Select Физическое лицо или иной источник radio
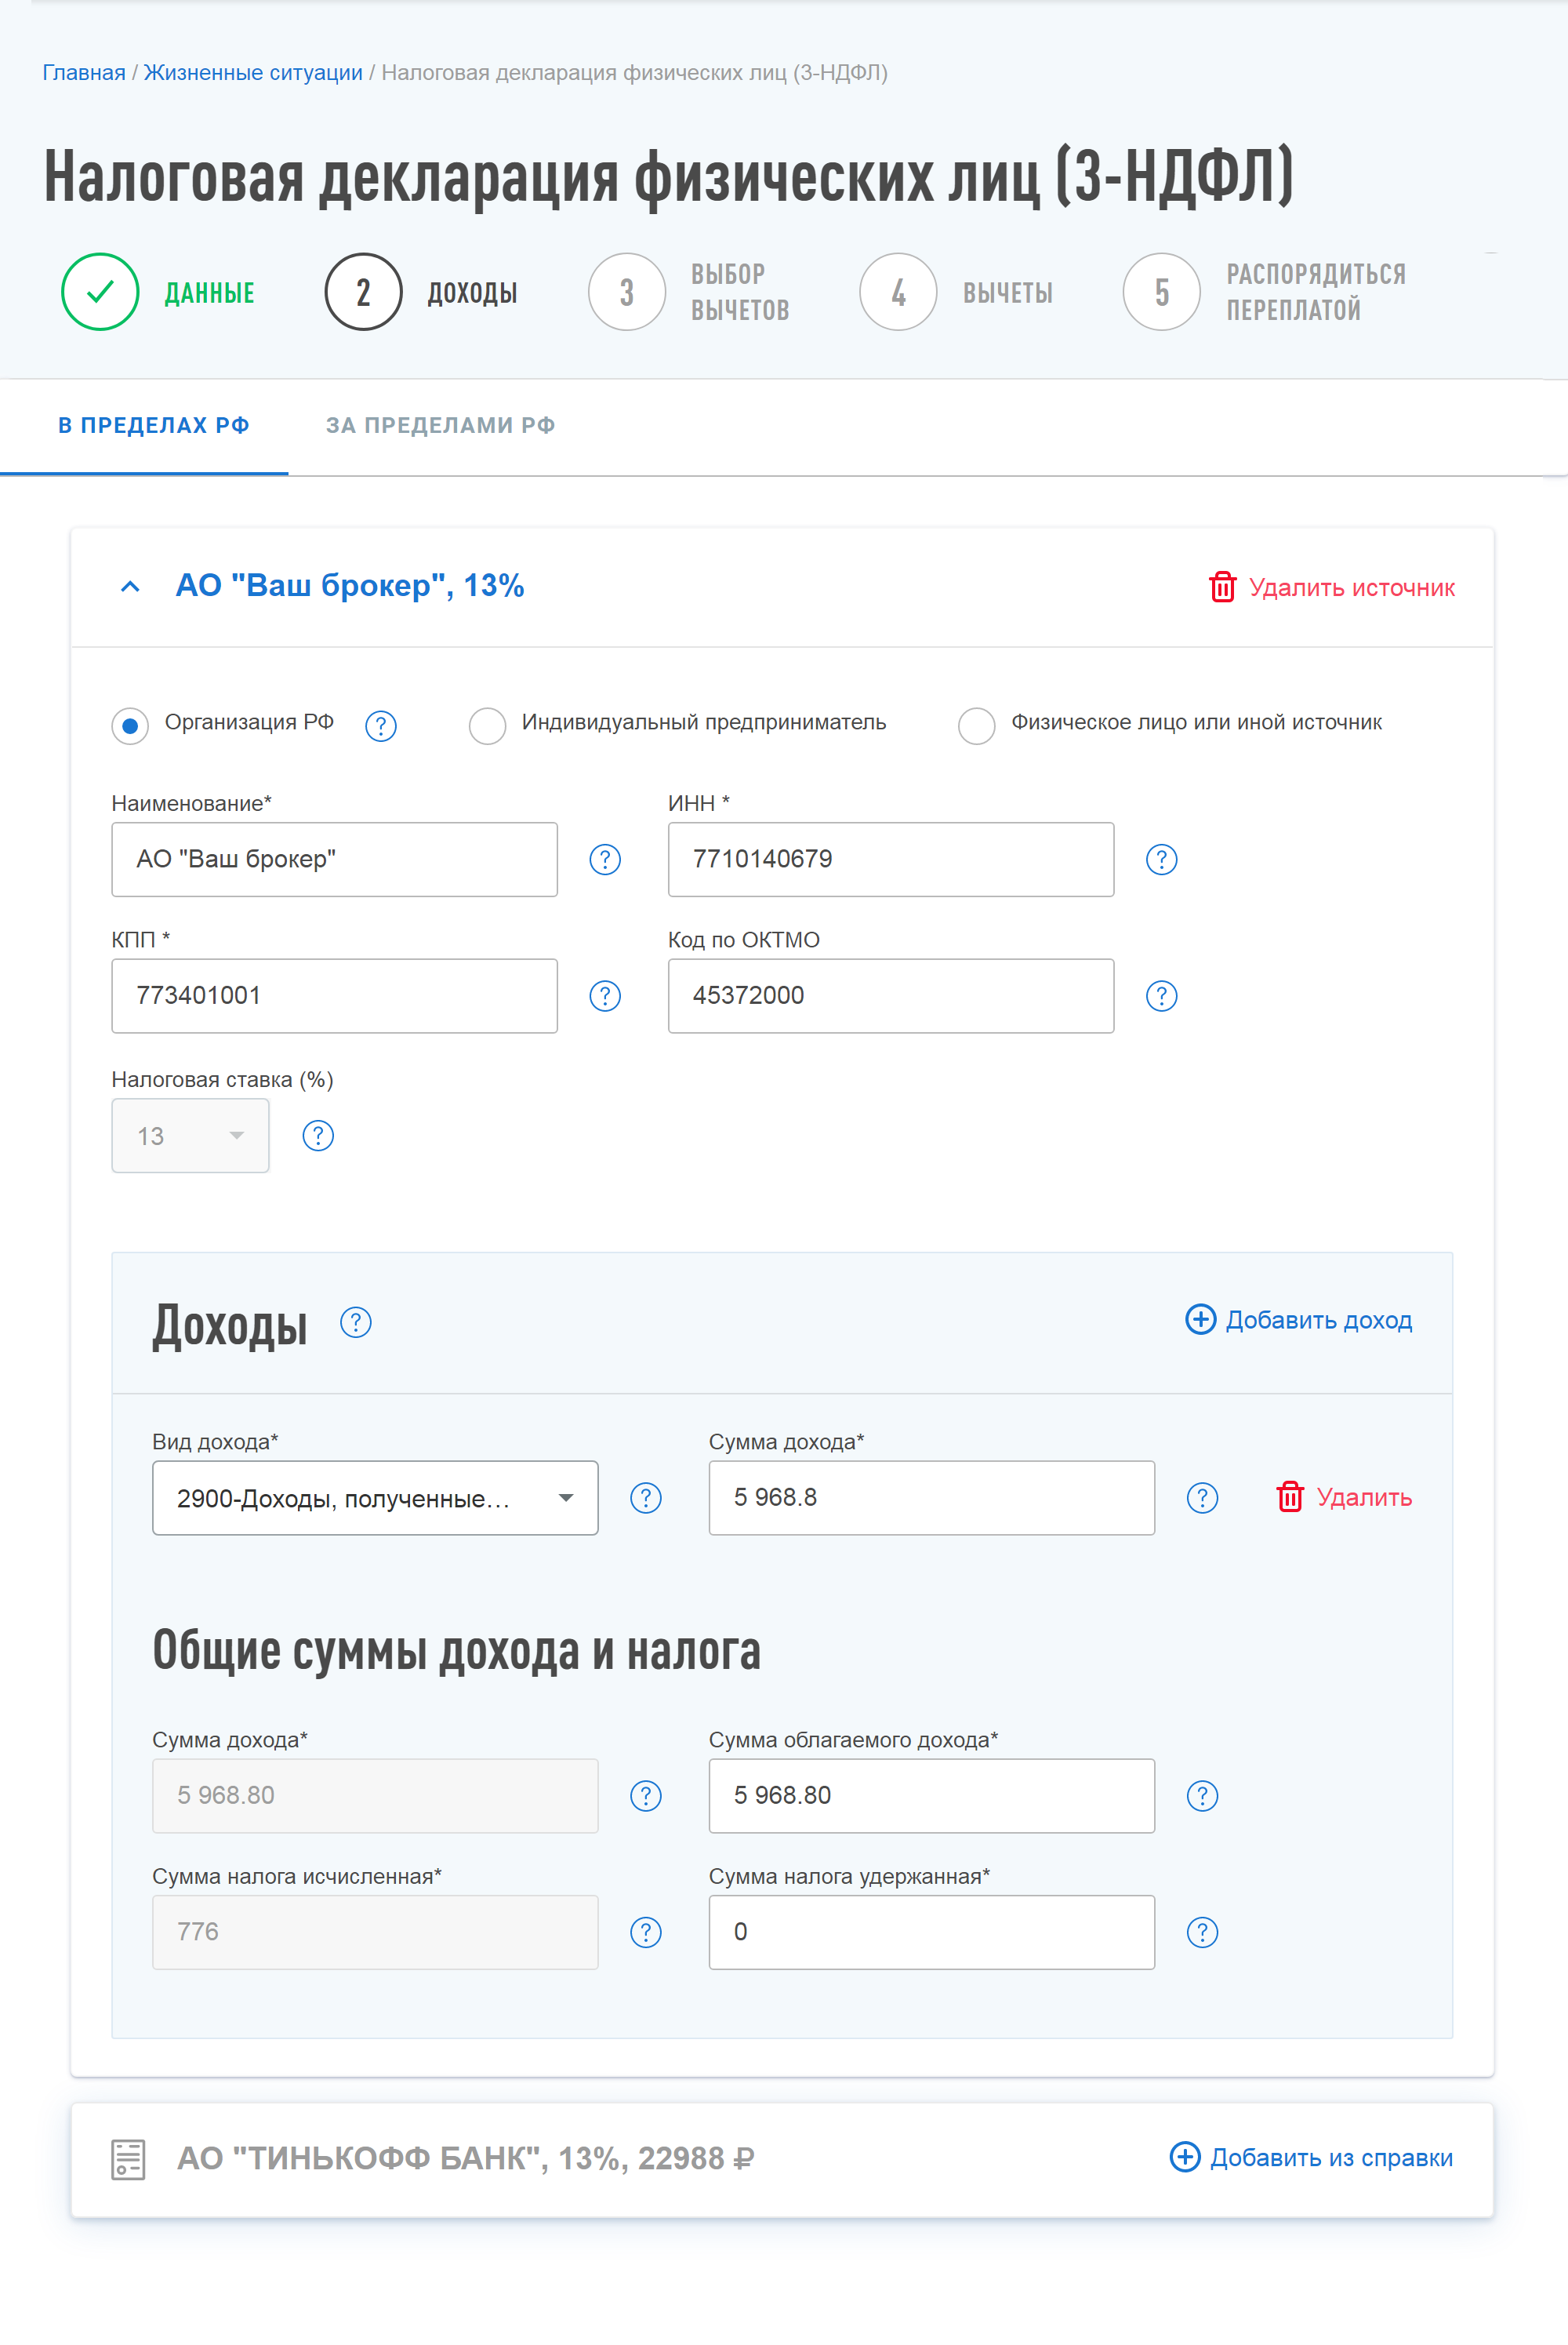The width and height of the screenshot is (1568, 2345). coord(976,725)
